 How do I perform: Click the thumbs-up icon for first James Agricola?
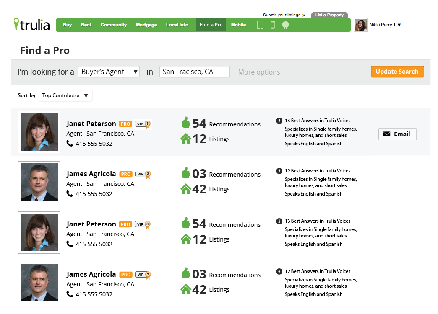coord(186,172)
